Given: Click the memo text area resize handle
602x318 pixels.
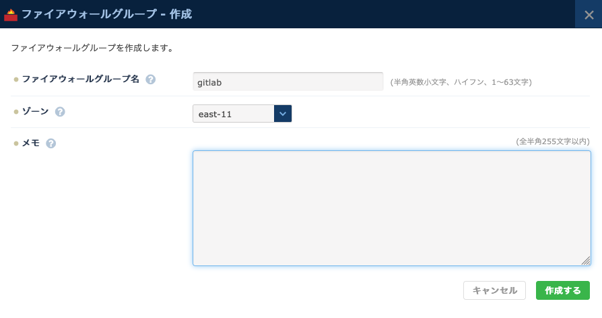Looking at the screenshot, I should click(586, 261).
